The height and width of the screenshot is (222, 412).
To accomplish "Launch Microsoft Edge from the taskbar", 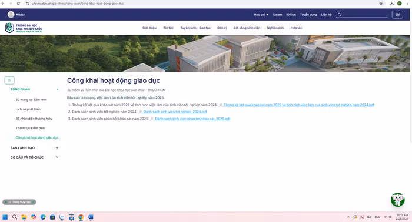I will pyautogui.click(x=43, y=217).
